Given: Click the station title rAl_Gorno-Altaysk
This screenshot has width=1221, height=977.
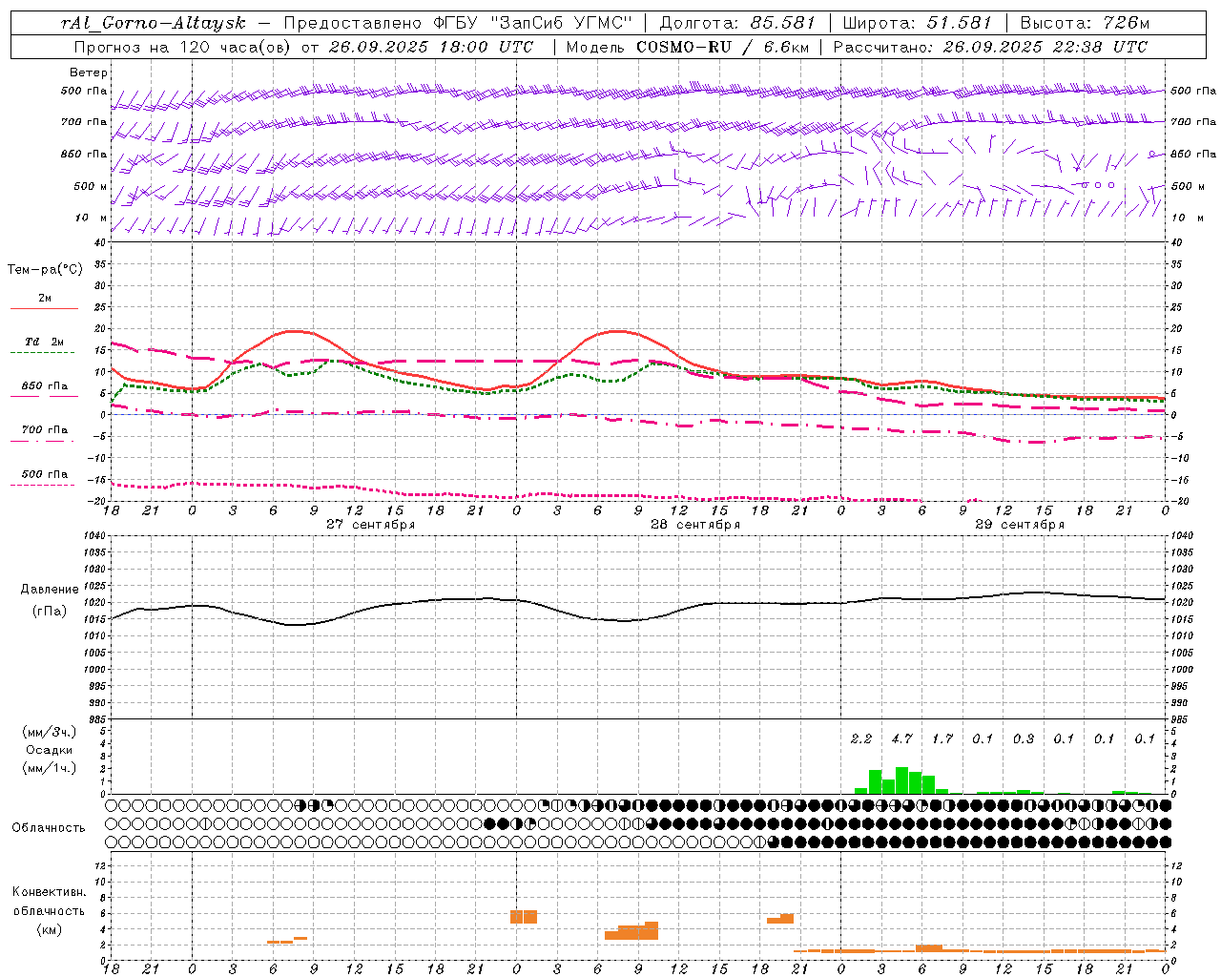Looking at the screenshot, I should pyautogui.click(x=153, y=23).
